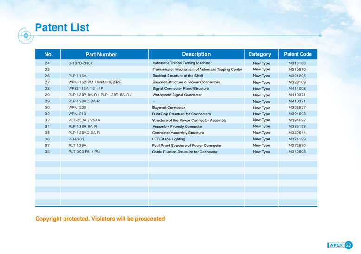Select patent code M372570
This screenshot has height=254, width=361.
(297, 146)
